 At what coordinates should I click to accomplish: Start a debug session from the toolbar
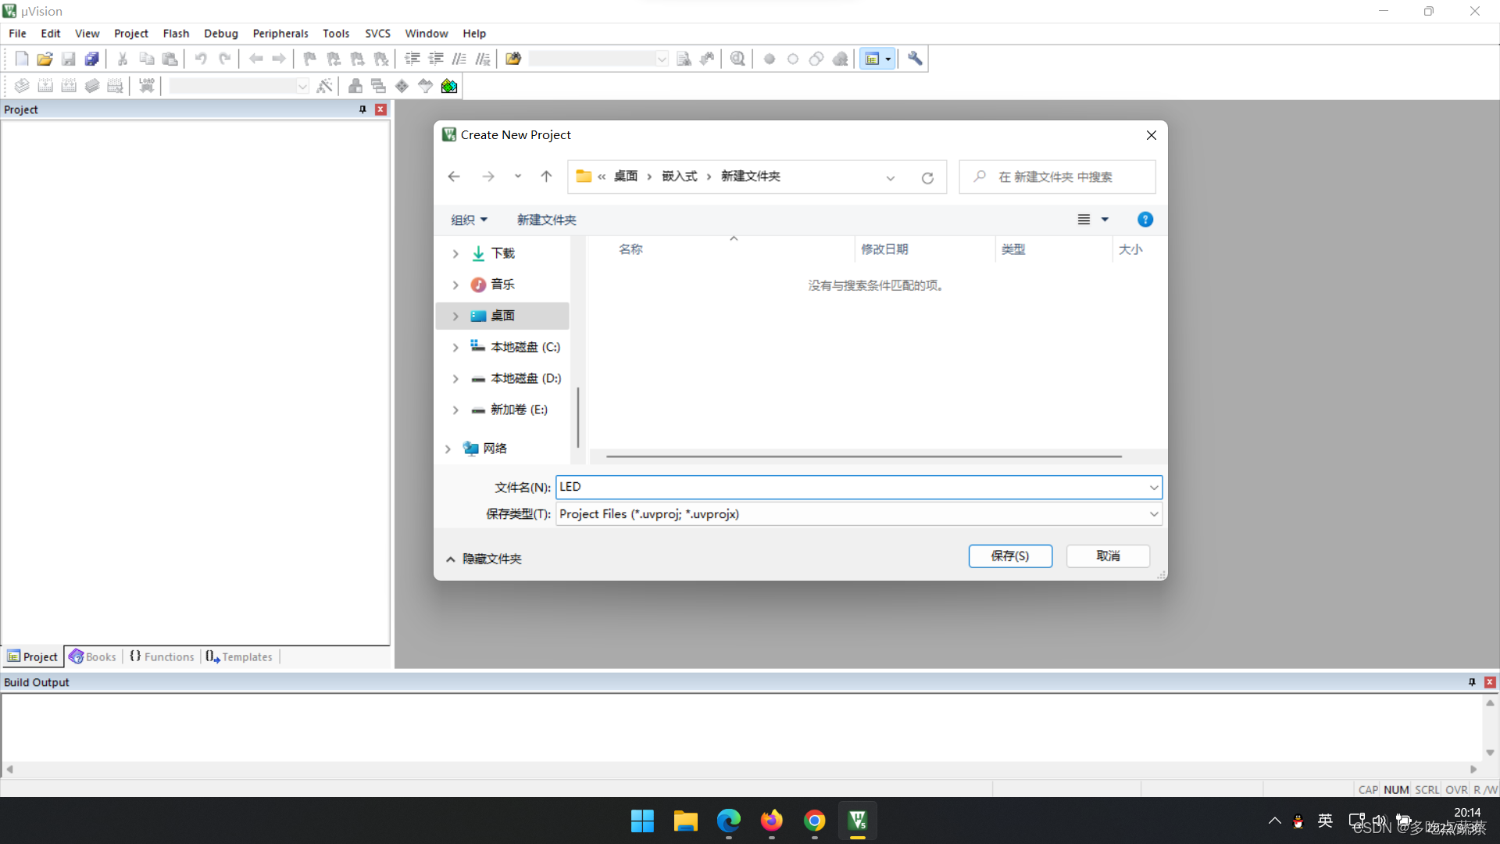[737, 58]
